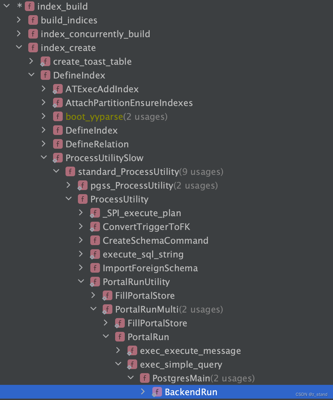Click the function icon beside DefineIndex

(x=45, y=75)
